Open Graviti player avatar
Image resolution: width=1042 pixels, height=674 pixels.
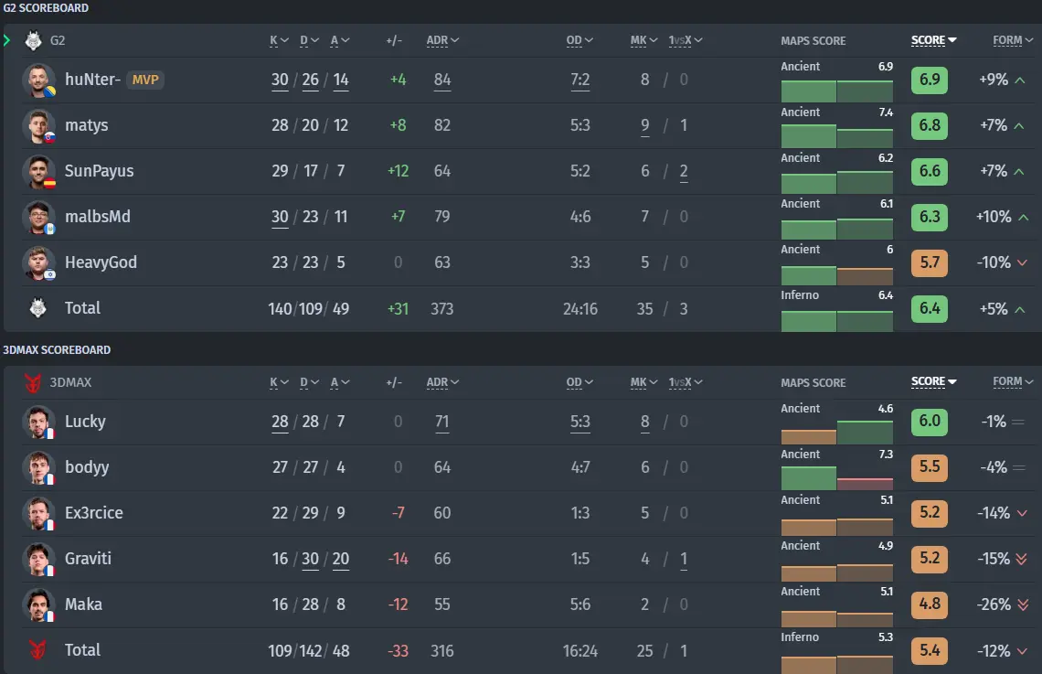pyautogui.click(x=38, y=559)
